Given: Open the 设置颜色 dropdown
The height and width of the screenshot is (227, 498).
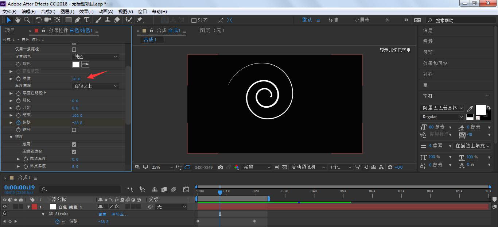Looking at the screenshot, I should [96, 57].
